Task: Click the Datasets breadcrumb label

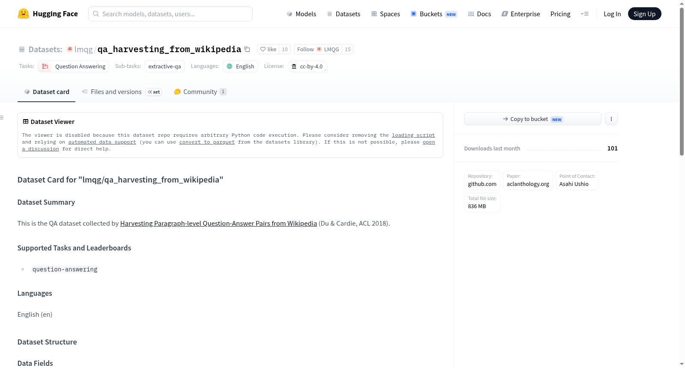Action: point(45,49)
